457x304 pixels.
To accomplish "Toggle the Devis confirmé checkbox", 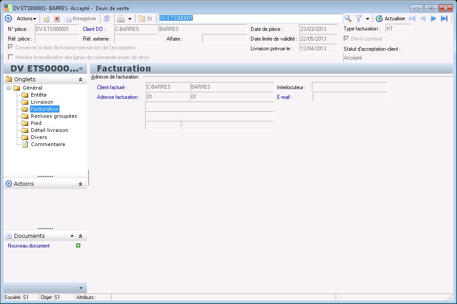I will [x=346, y=39].
